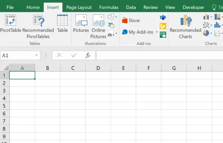This screenshot has width=223, height=143.
Task: Open the Page Layout tab
Action: pos(79,8)
